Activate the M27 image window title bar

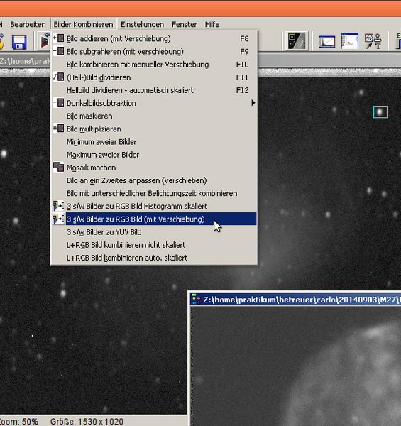click(x=295, y=300)
